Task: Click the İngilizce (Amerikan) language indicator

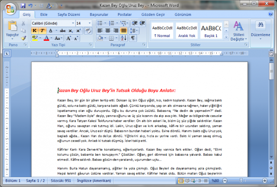Action: tap(94, 181)
